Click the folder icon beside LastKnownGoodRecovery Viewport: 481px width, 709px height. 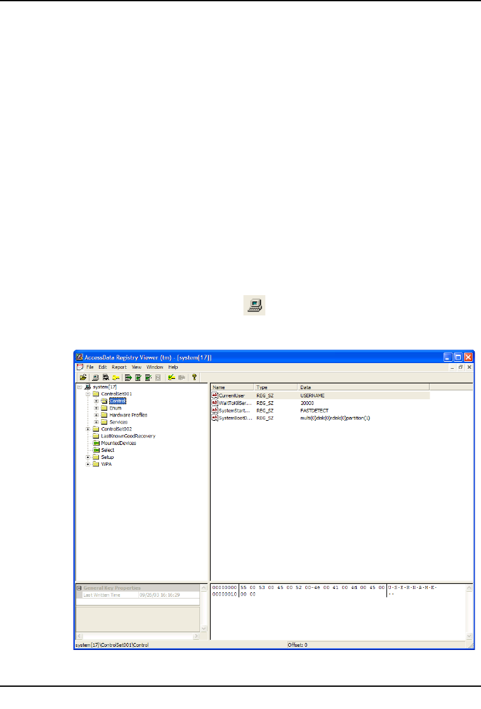[x=96, y=436]
